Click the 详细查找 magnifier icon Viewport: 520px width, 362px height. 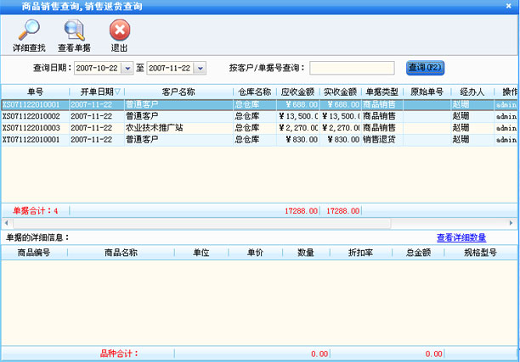click(x=30, y=31)
